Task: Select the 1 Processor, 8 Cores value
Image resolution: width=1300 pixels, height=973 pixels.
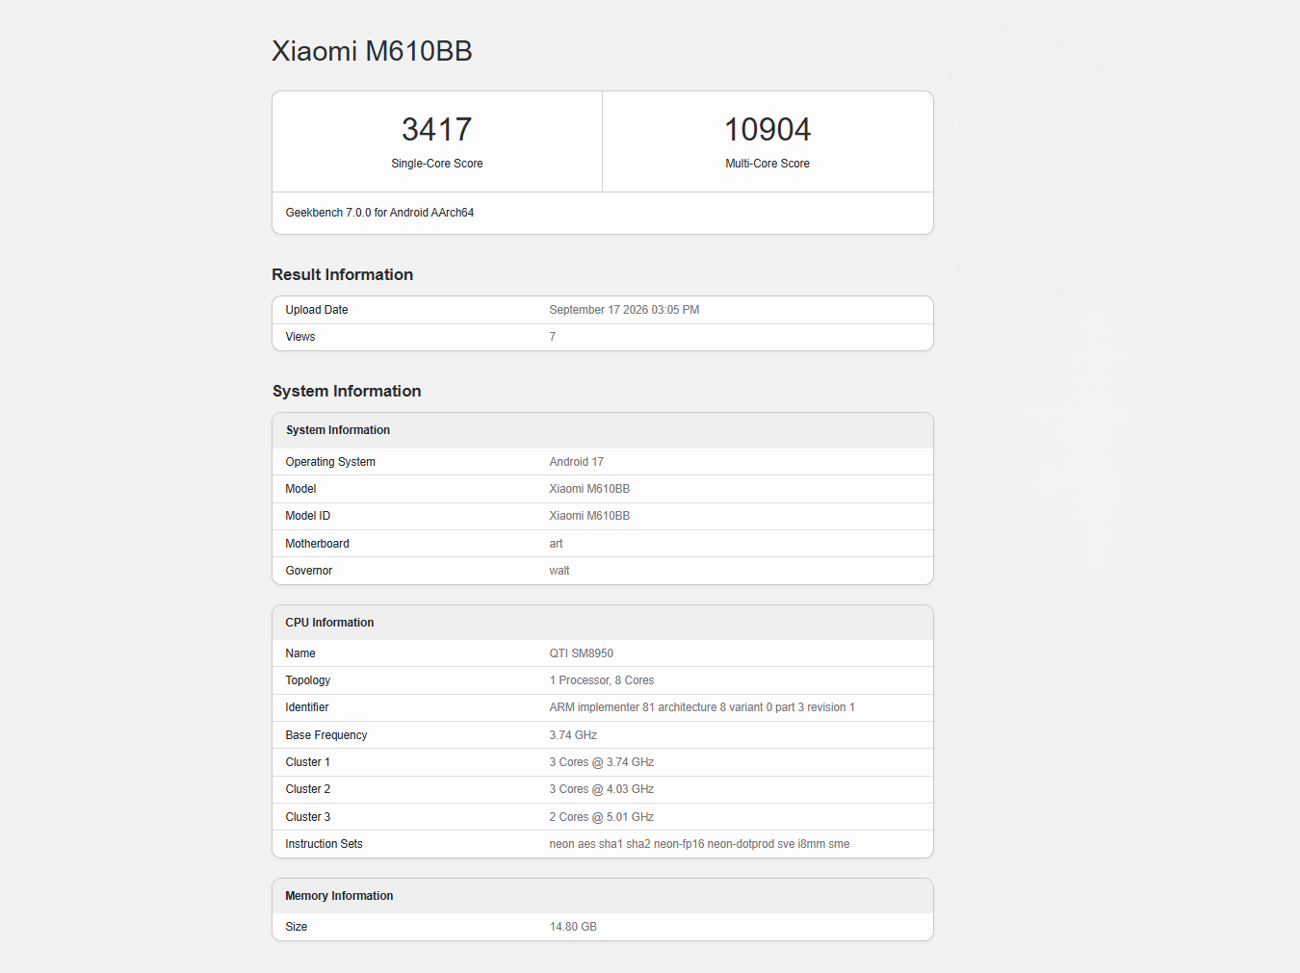Action: coord(602,680)
